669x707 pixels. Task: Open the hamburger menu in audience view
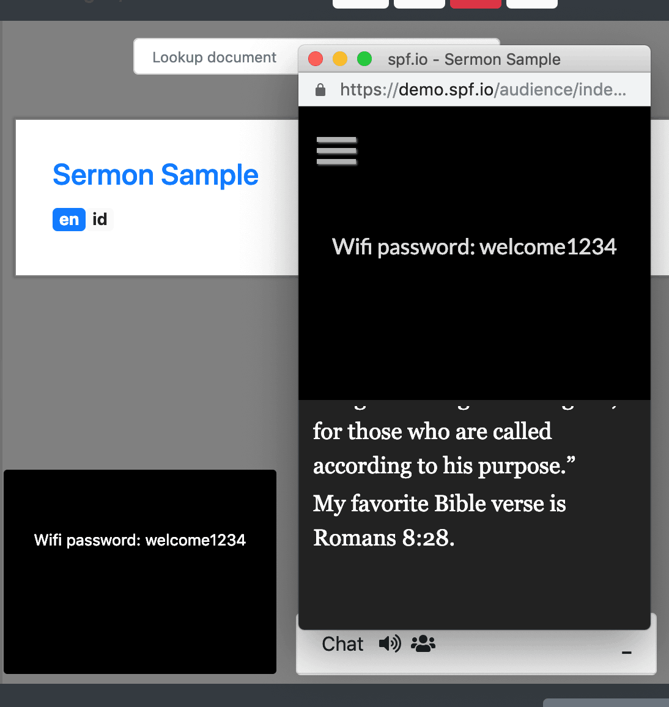[x=336, y=150]
